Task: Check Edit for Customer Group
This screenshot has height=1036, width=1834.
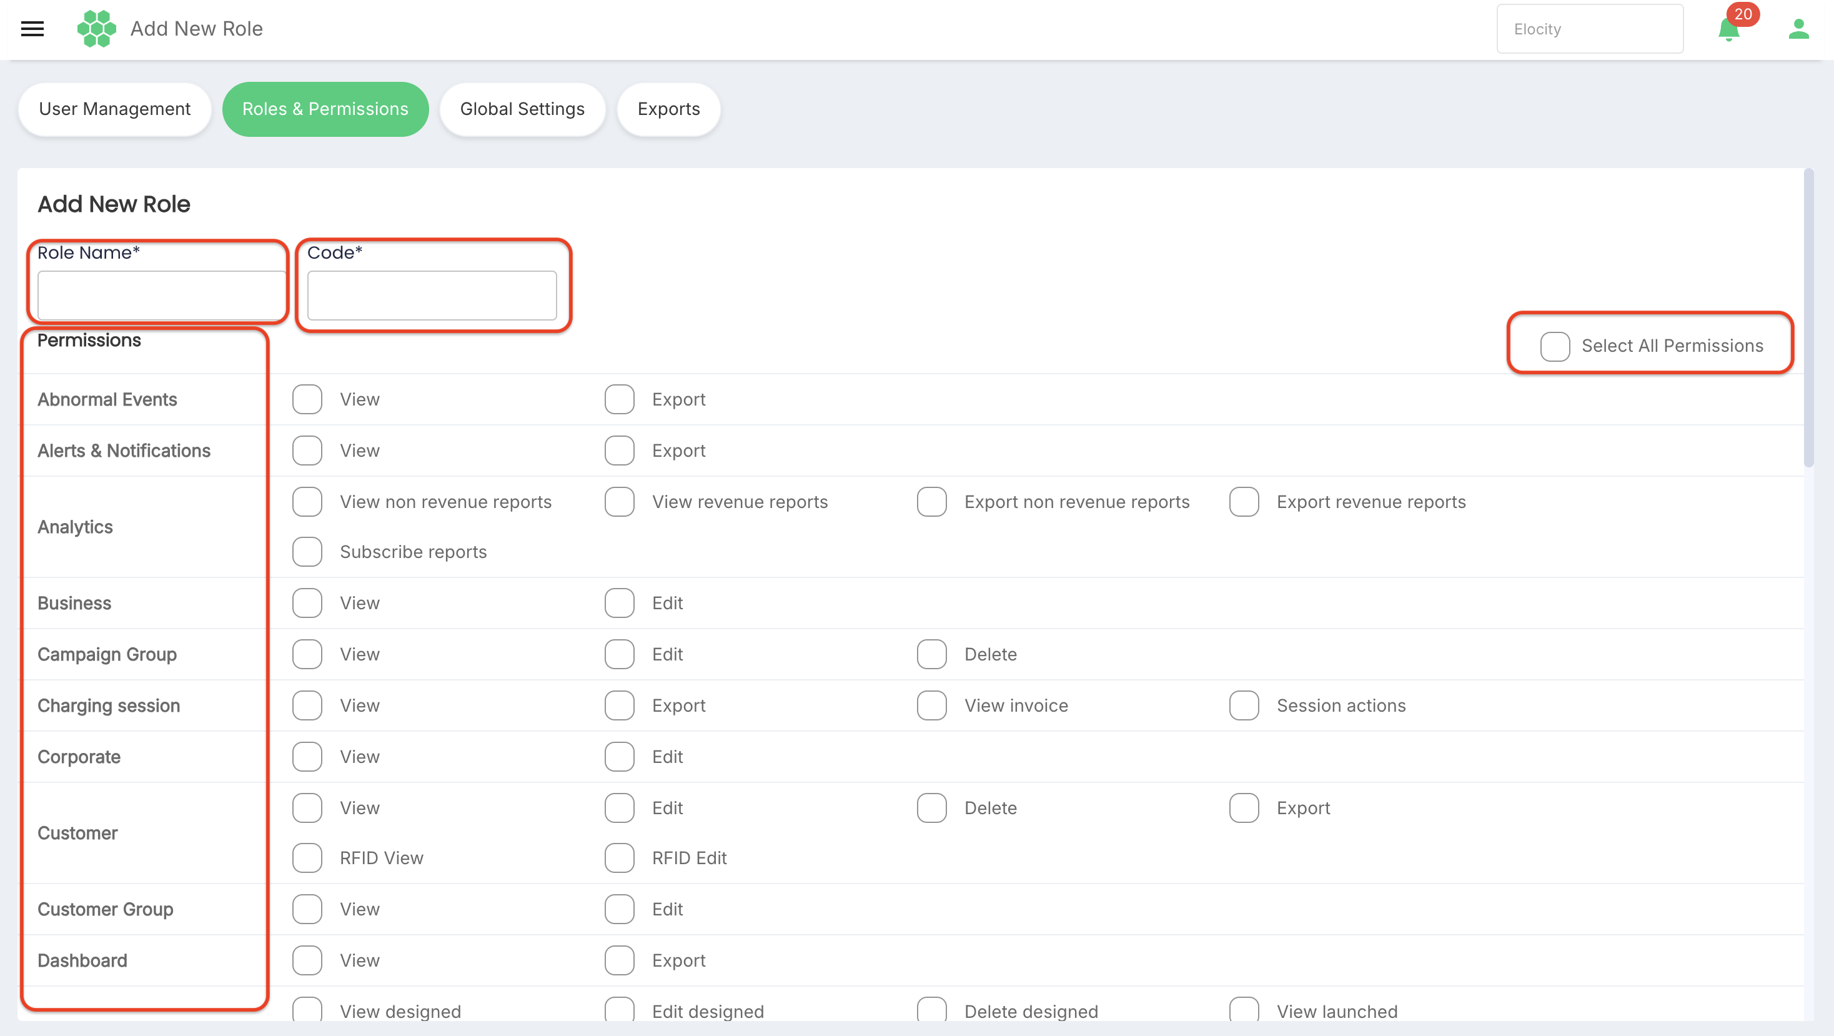Action: (x=620, y=909)
